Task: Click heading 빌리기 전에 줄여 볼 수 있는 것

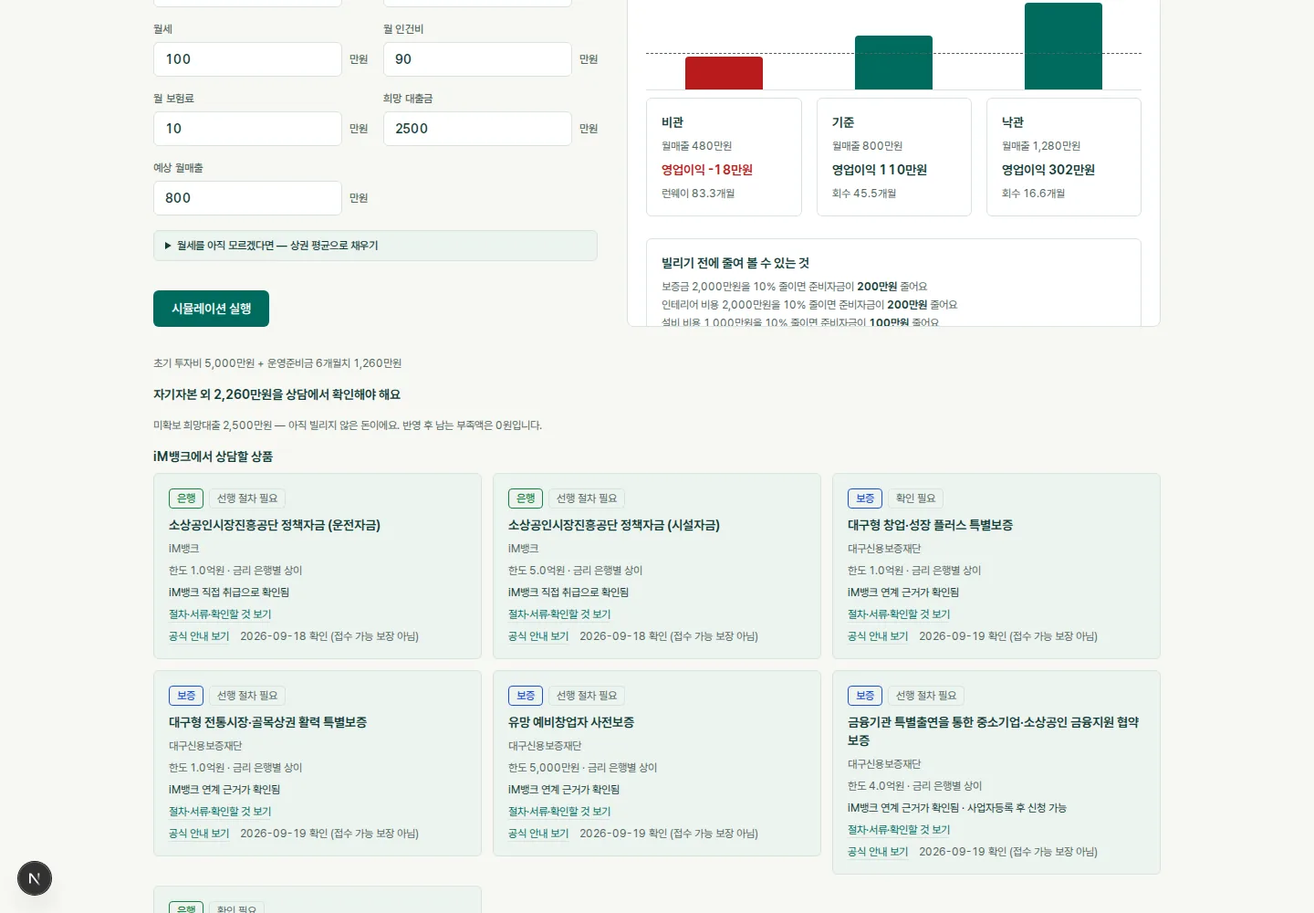Action: point(735,263)
